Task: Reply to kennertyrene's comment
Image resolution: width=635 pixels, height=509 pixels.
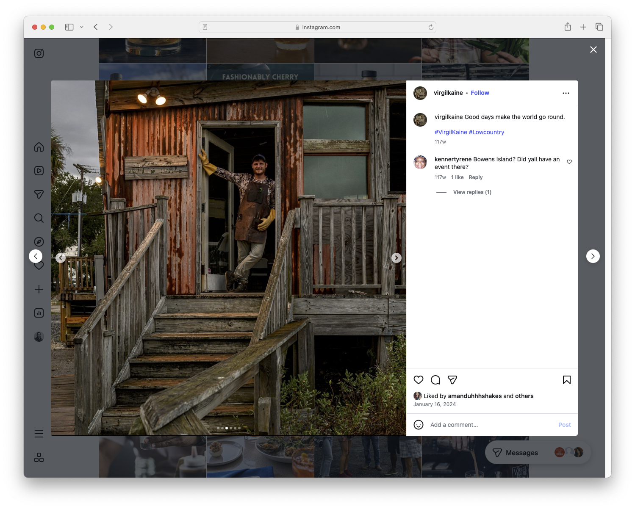Action: click(476, 177)
